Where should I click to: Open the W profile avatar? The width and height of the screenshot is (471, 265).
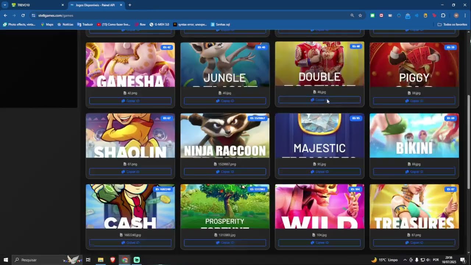[456, 15]
